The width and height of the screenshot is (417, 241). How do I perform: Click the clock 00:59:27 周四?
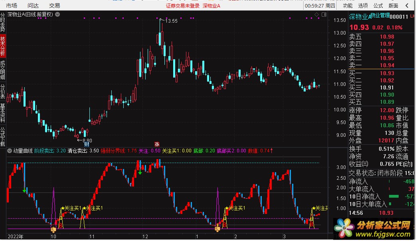coord(320,6)
